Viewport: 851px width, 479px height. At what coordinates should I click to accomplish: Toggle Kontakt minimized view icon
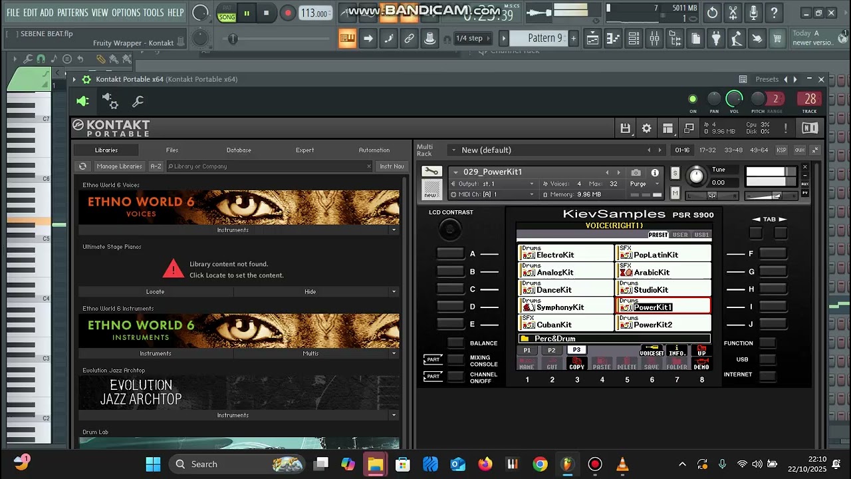pyautogui.click(x=689, y=128)
